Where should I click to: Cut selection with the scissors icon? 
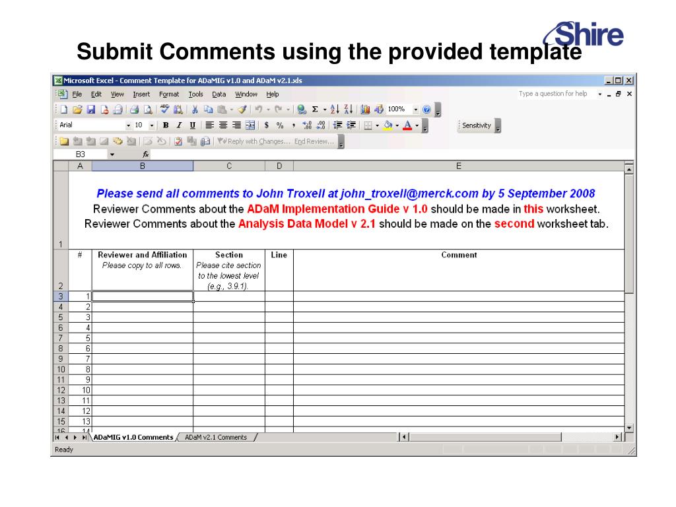195,110
